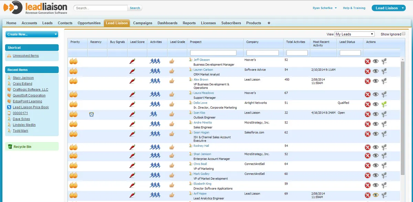
Task: Go to the Opportunities tab
Action: 89,23
